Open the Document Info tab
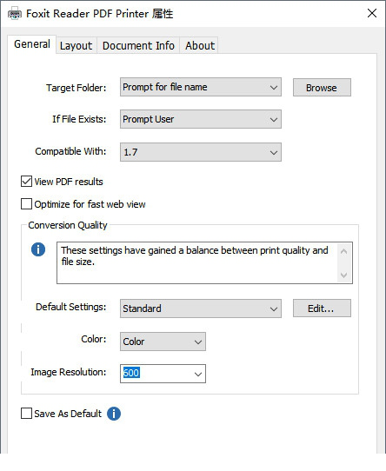This screenshot has width=386, height=471. pos(138,46)
